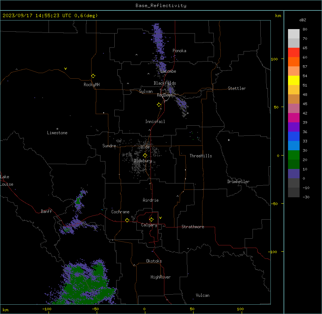Click the 50 tick label on bottom axis
322x314 pixels.
[x=192, y=309]
